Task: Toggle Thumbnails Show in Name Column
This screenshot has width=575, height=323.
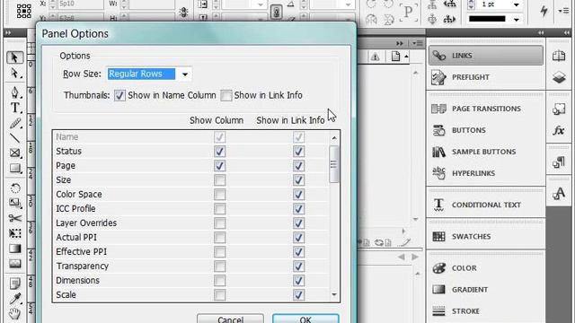Action: tap(119, 96)
